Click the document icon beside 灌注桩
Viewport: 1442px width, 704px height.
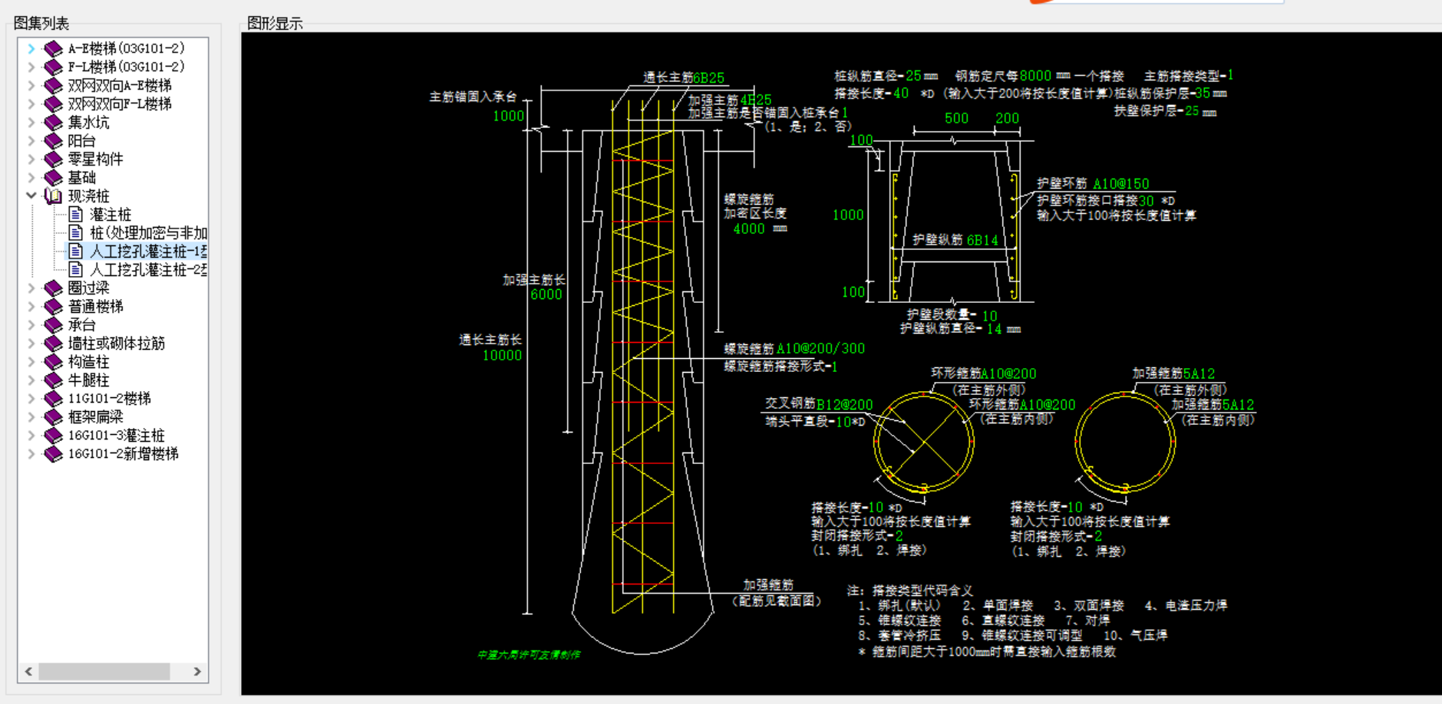click(x=75, y=214)
